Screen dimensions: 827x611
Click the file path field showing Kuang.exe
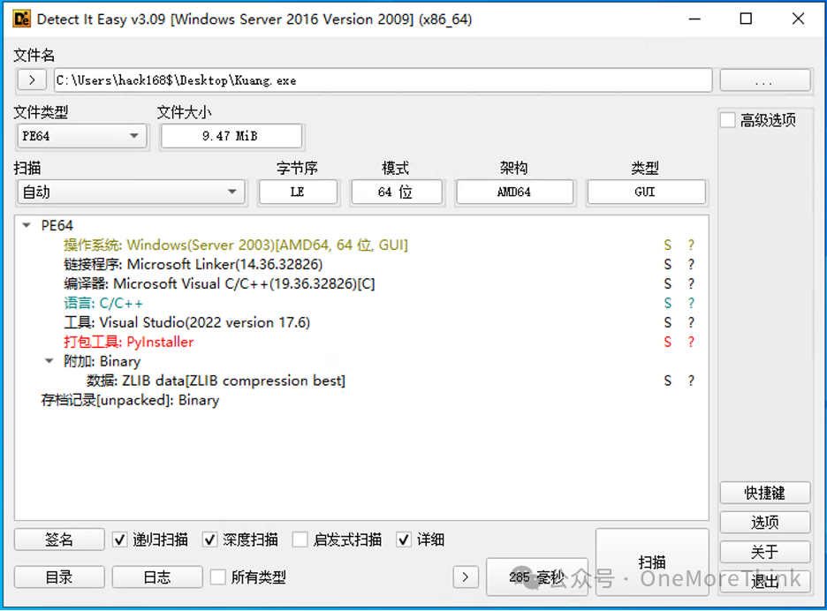click(x=383, y=80)
